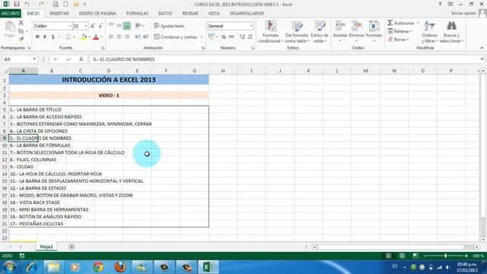The image size is (487, 274).
Task: Open Ordenar y filtrar menu
Action: 429,32
